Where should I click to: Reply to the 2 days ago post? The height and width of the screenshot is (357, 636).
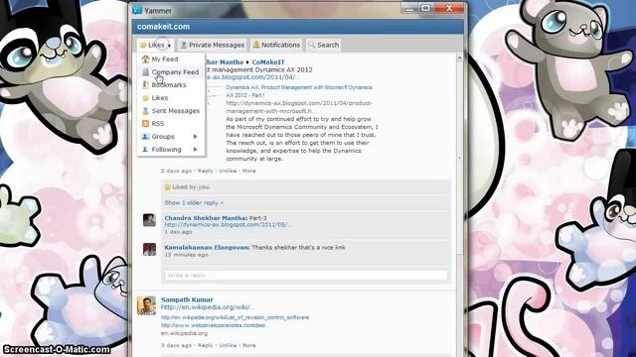[206, 171]
